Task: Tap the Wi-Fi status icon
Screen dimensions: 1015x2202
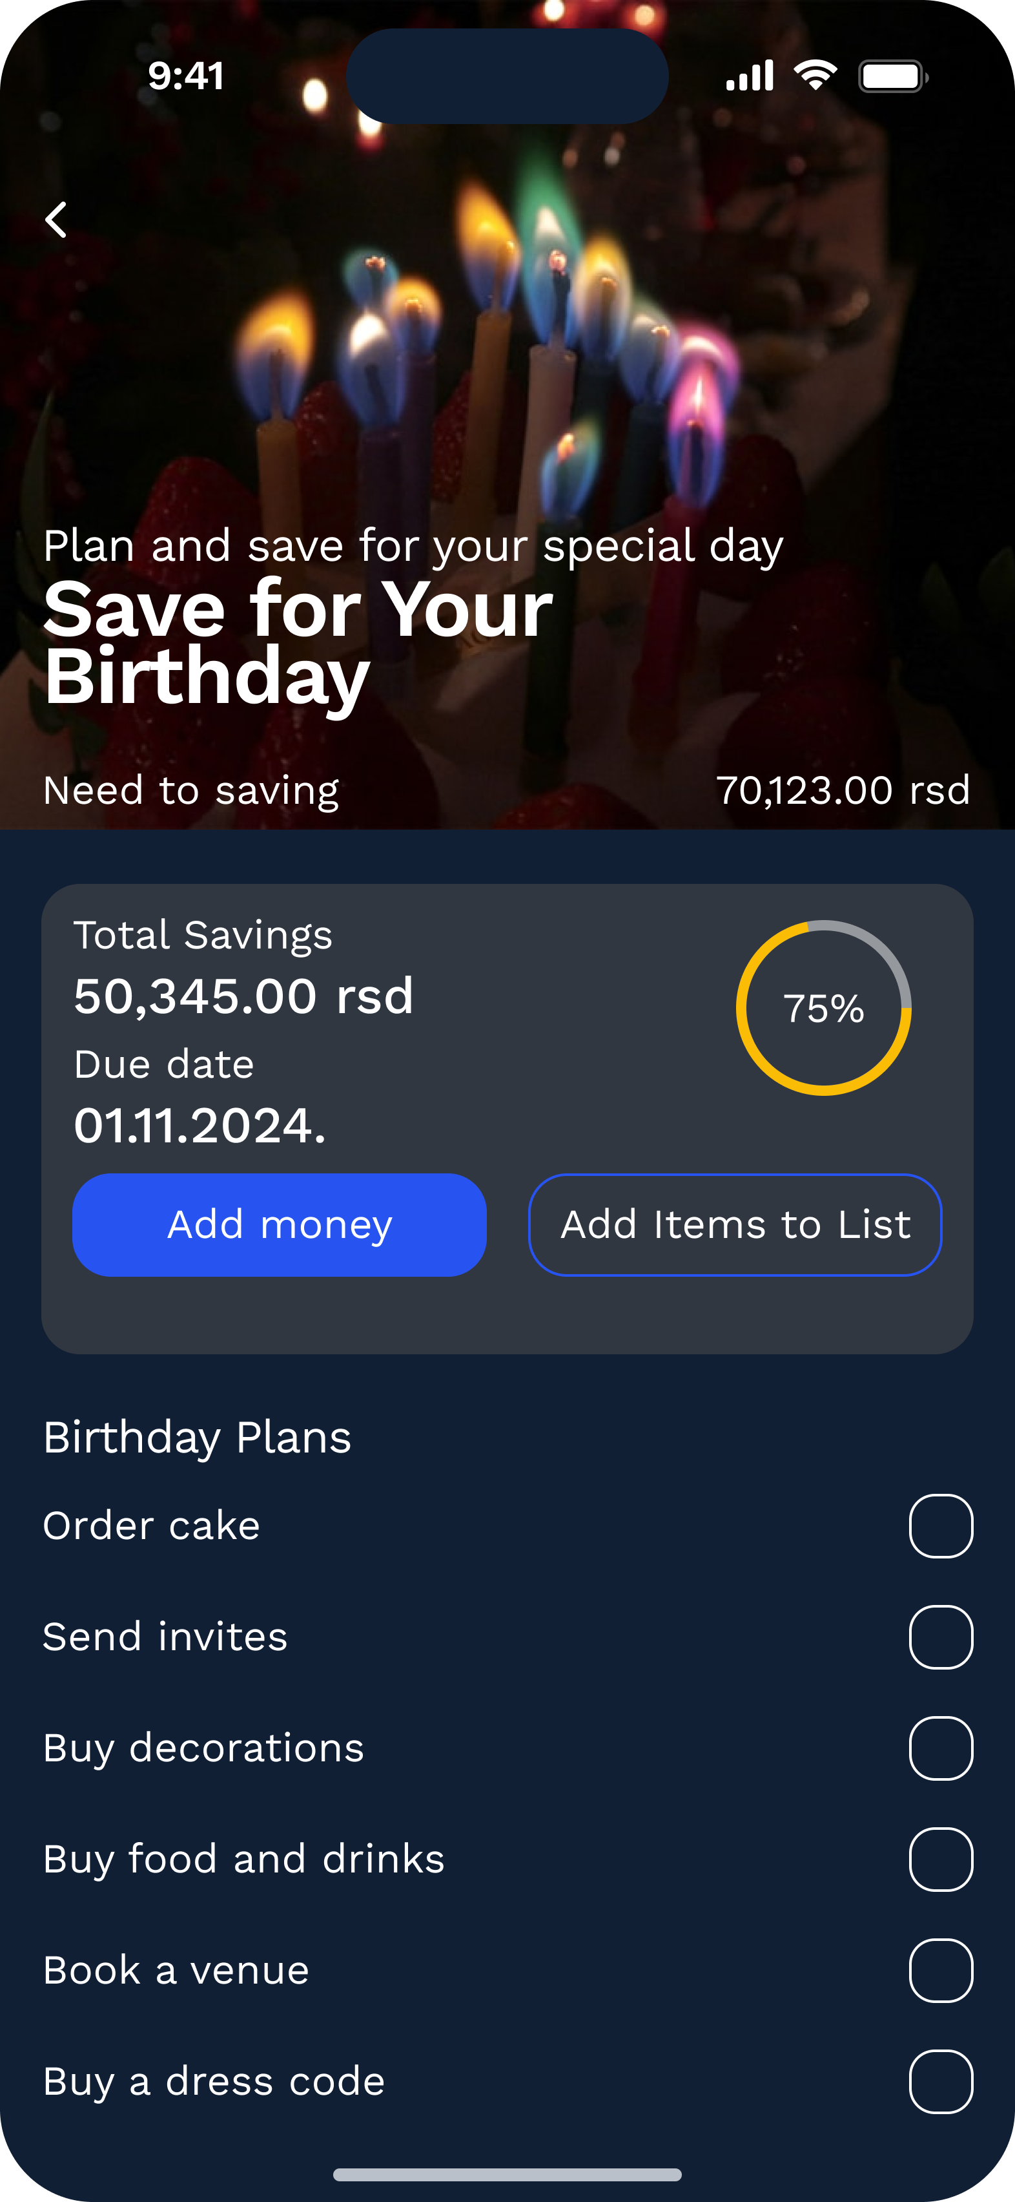Action: [815, 75]
